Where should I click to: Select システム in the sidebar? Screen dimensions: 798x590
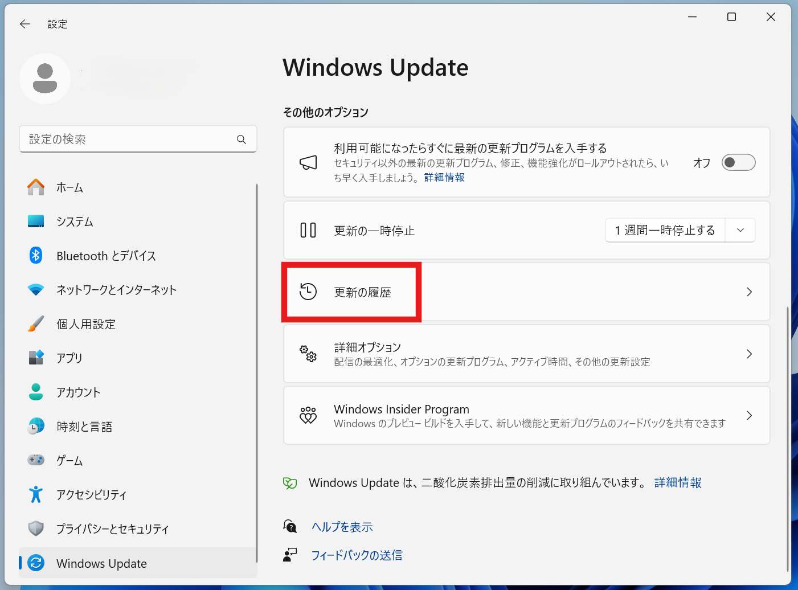(x=138, y=222)
